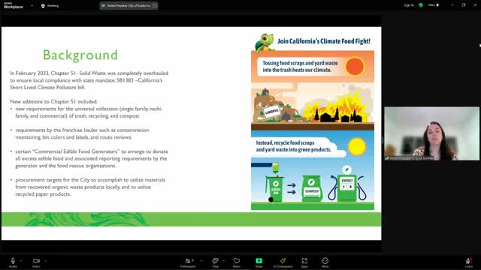481x270 pixels.
Task: Open the View layout menu
Action: [x=434, y=5]
